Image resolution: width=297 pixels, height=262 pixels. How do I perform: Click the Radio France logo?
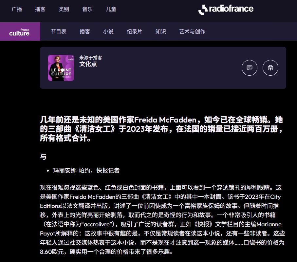coord(226,9)
